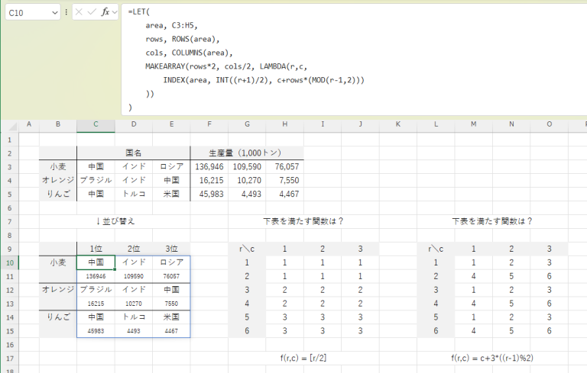Click the 生産量（1,000トン）header cell
587x373 pixels.
pos(247,153)
